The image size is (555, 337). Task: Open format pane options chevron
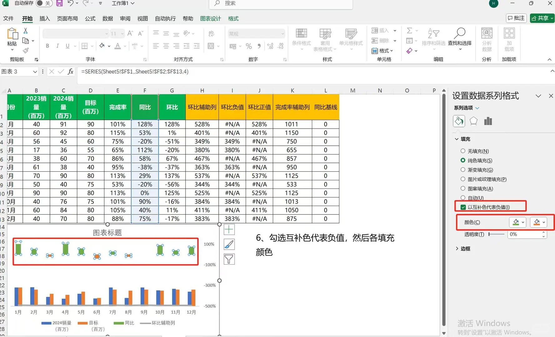[x=538, y=96]
